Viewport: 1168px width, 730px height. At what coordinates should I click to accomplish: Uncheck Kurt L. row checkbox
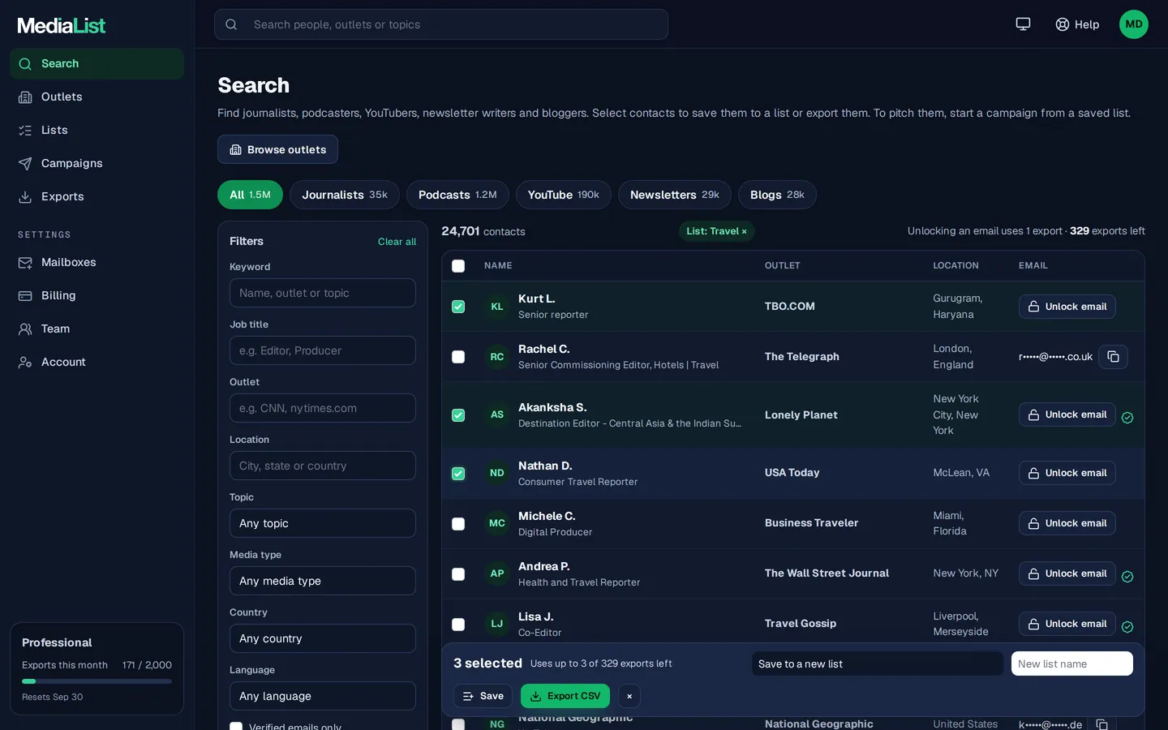click(x=458, y=307)
